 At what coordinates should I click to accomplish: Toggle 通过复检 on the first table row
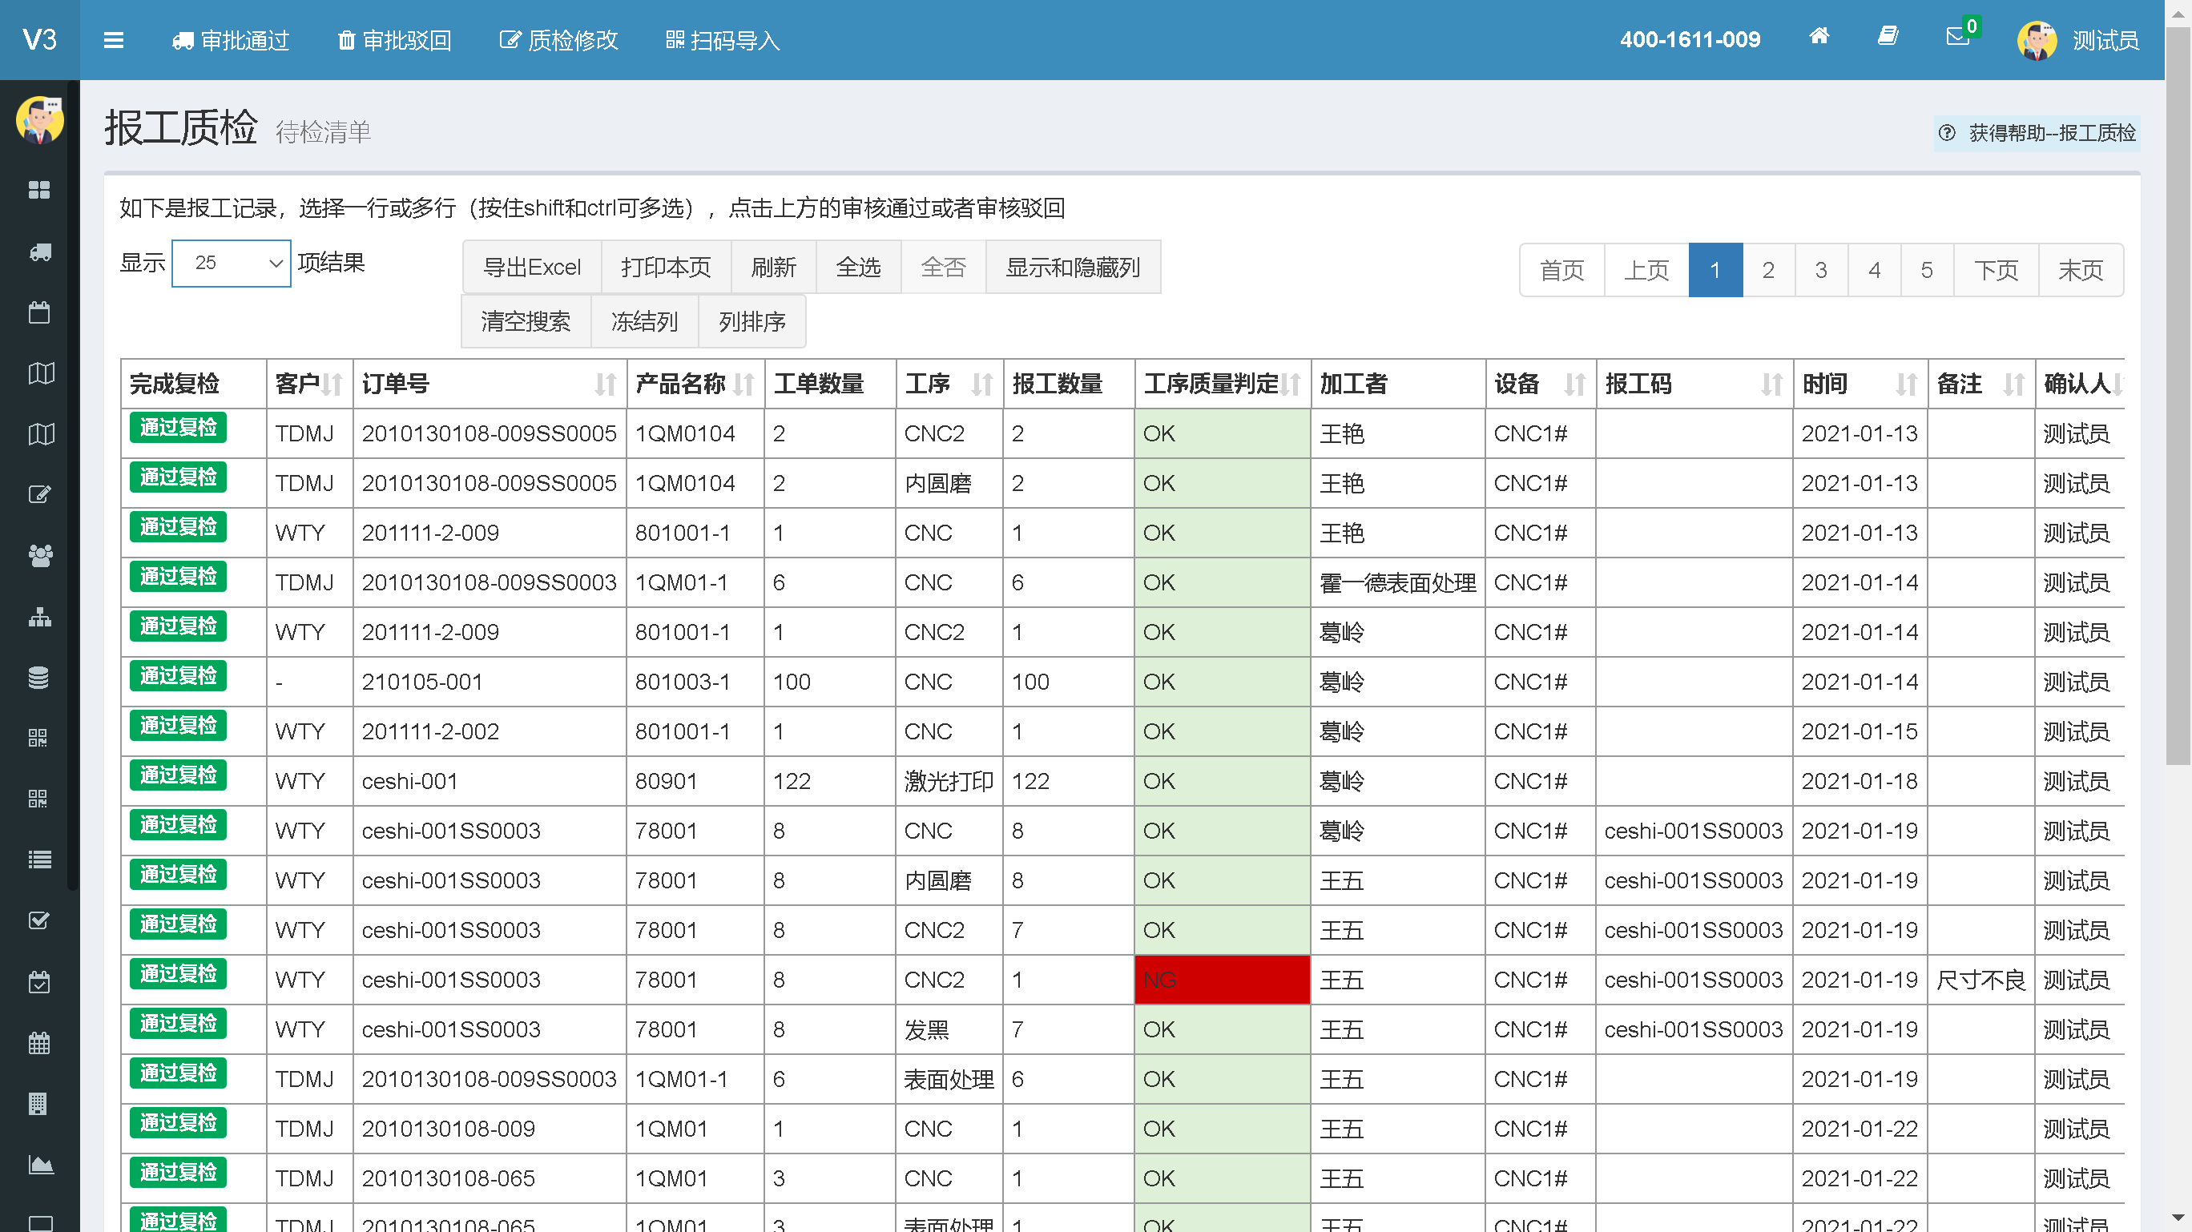click(x=178, y=427)
